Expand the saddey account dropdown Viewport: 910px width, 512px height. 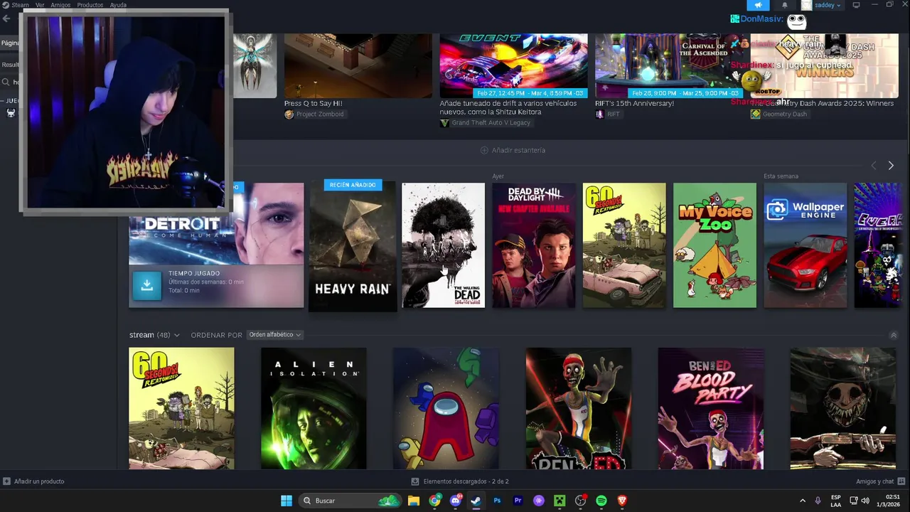point(828,5)
